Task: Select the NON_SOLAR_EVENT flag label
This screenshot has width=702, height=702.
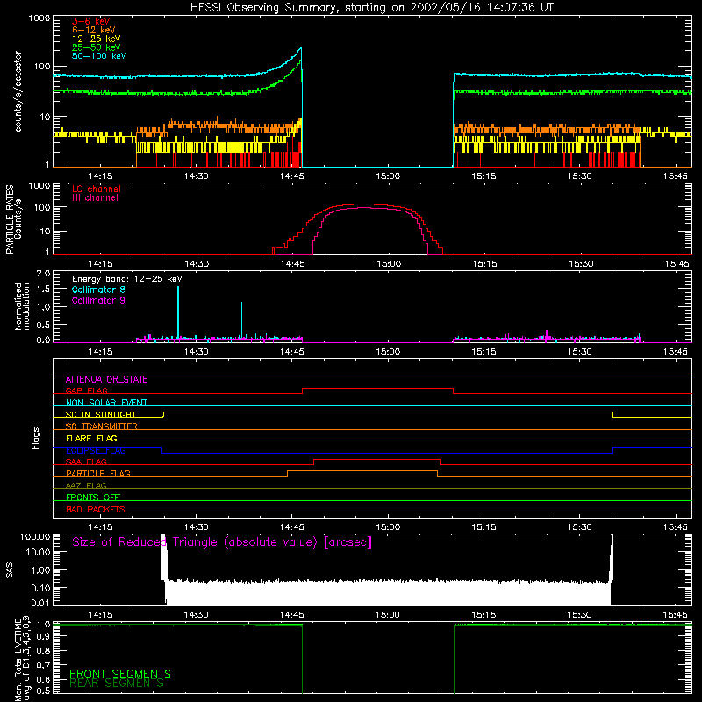Action: (x=106, y=403)
